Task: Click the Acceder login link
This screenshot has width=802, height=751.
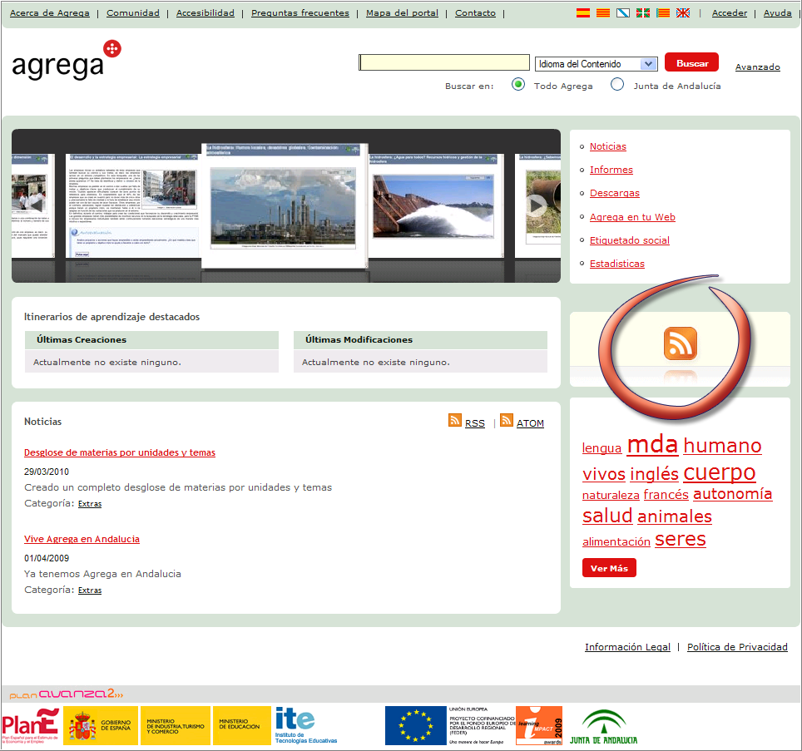Action: [730, 12]
